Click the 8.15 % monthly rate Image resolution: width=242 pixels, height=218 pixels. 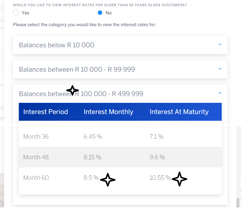click(x=92, y=157)
